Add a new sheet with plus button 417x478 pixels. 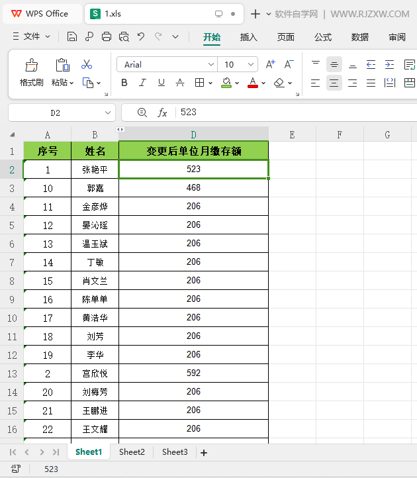pos(204,453)
